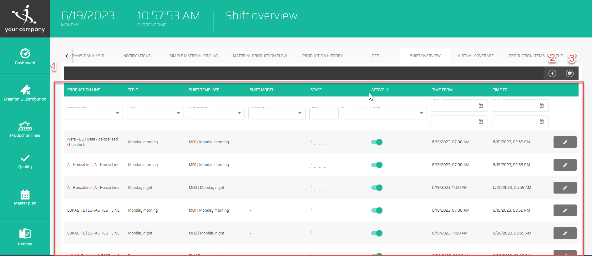Sort by the Active column header
Screen dimensions: 592x256
pyautogui.click(x=377, y=90)
